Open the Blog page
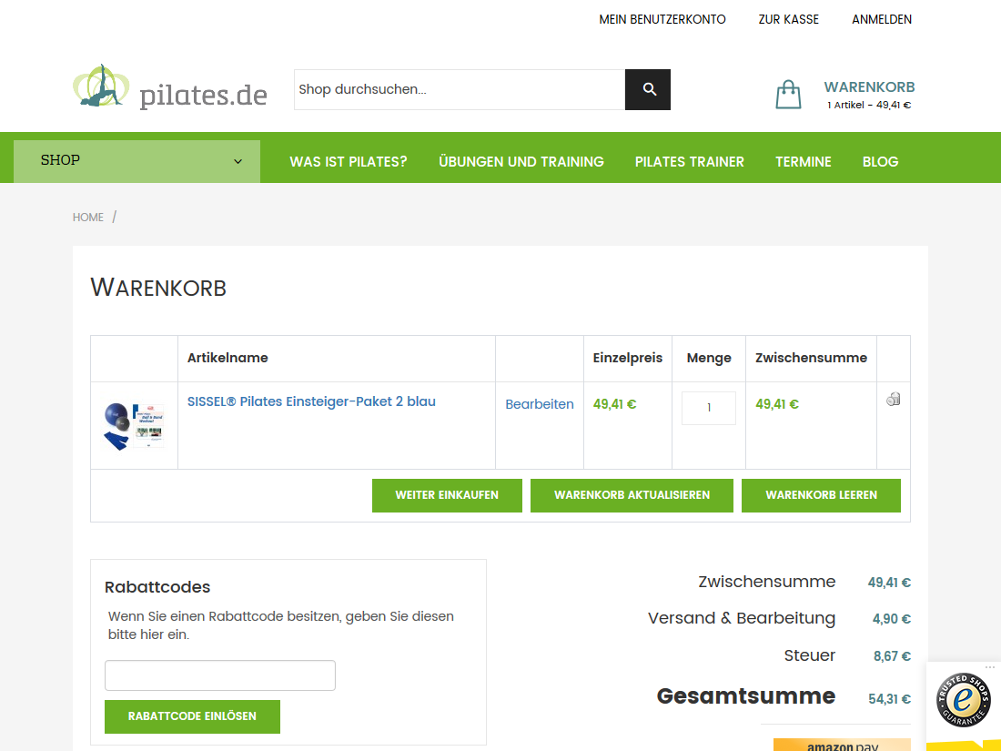The height and width of the screenshot is (751, 1001). click(880, 161)
